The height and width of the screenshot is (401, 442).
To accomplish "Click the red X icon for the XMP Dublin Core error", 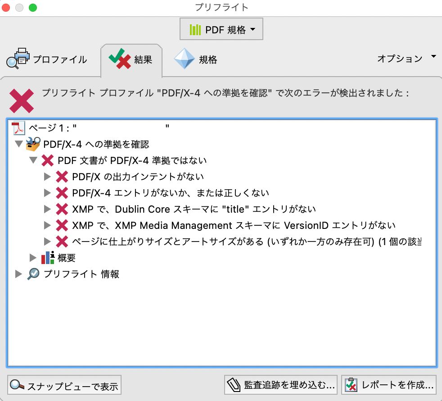I will pos(62,209).
